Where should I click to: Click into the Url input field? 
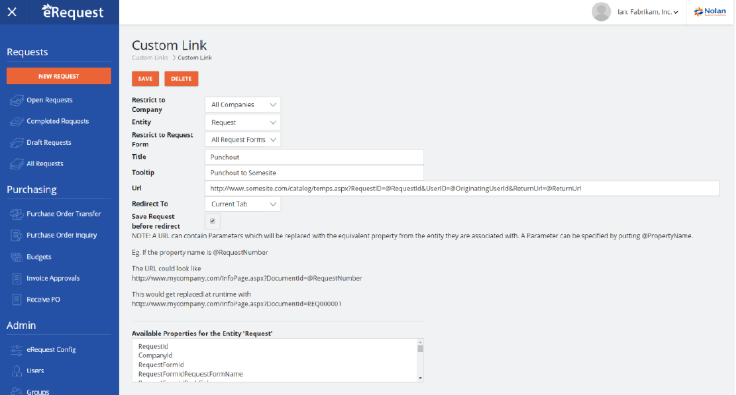[x=462, y=189]
